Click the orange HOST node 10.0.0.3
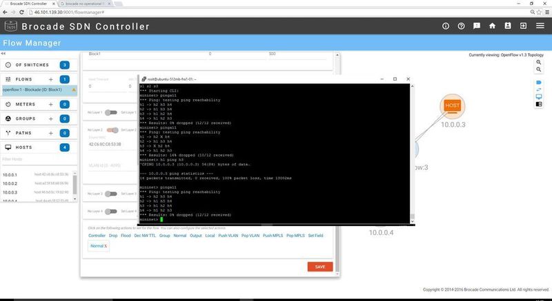Screen dimensions: 552x301 pos(453,105)
